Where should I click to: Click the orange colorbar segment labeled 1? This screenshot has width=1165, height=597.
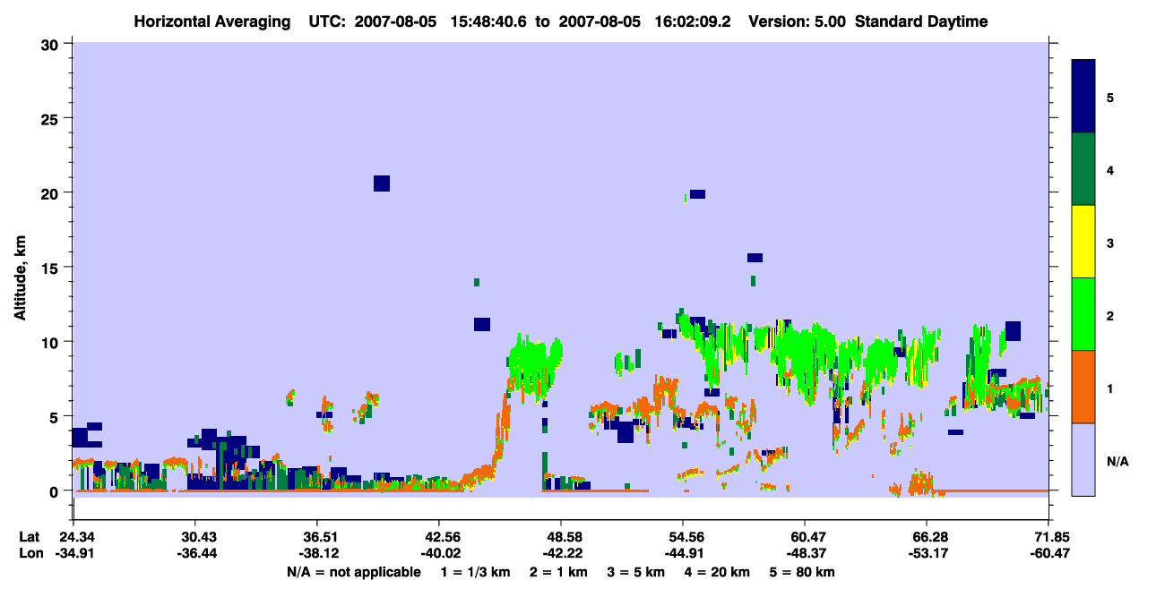(1083, 387)
